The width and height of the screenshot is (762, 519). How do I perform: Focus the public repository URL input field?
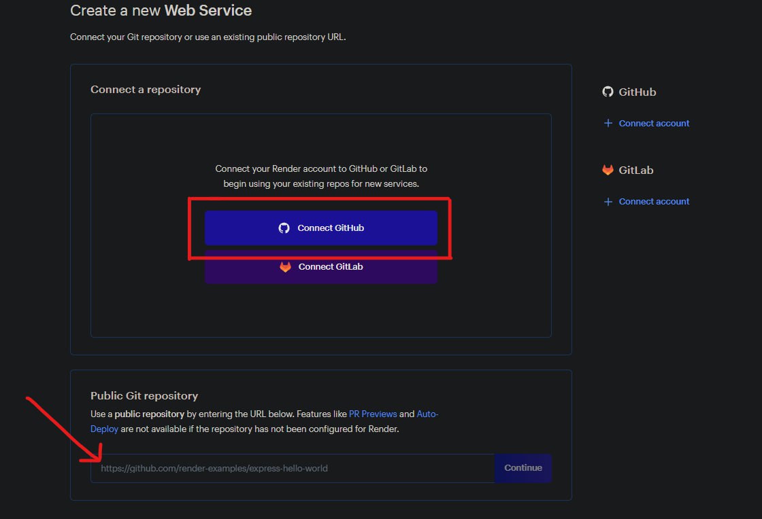(x=293, y=468)
